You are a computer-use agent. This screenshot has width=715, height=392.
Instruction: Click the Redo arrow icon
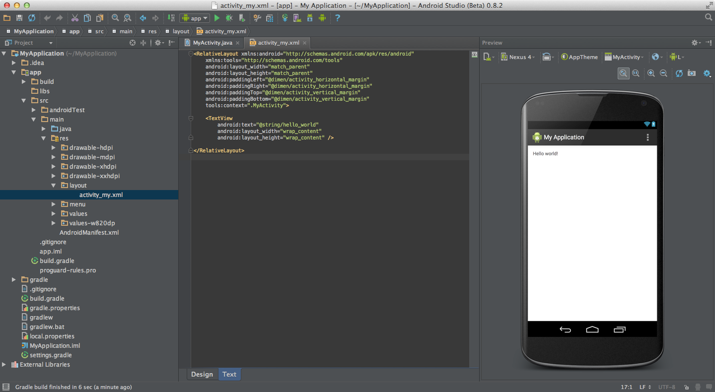coord(60,18)
